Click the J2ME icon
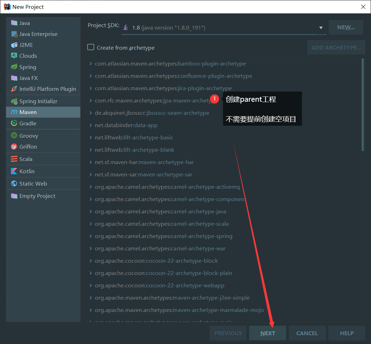The width and height of the screenshot is (371, 344). coord(14,45)
